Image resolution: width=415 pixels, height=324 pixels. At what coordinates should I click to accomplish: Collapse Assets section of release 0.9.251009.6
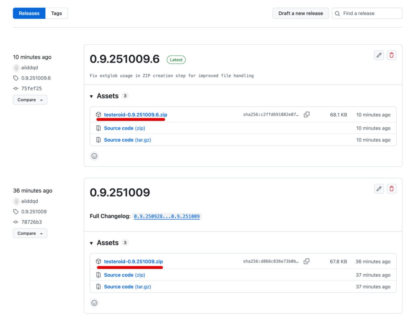(x=92, y=96)
